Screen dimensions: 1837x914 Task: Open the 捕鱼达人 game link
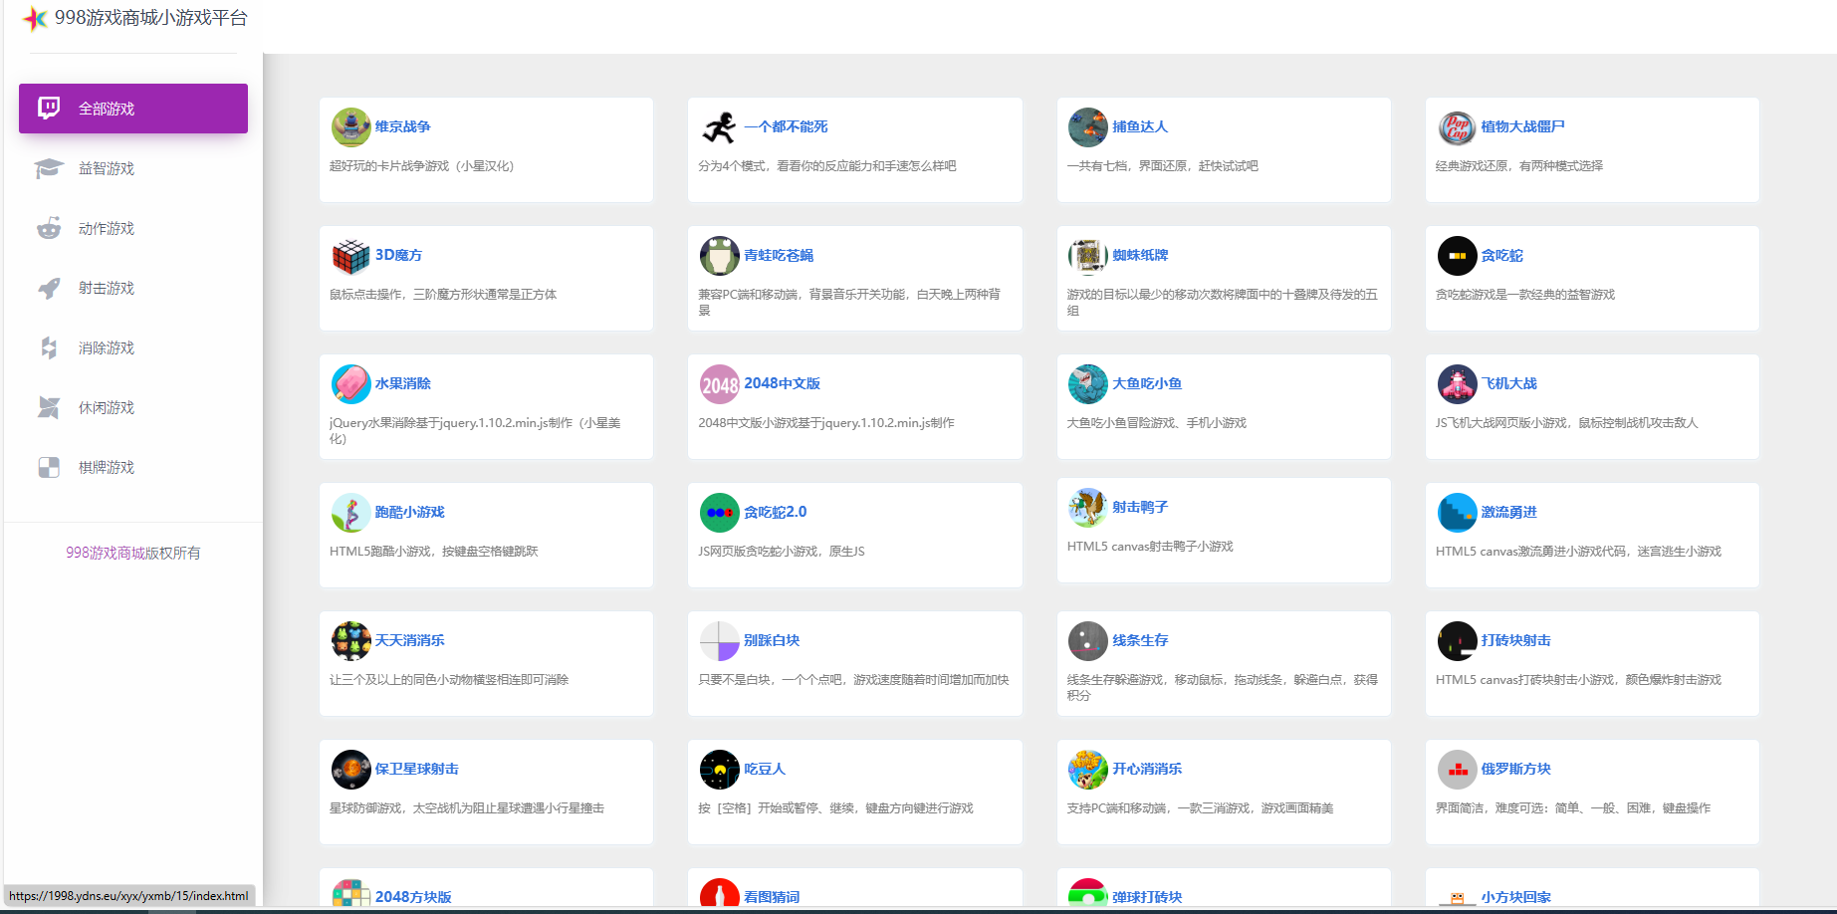coord(1138,126)
